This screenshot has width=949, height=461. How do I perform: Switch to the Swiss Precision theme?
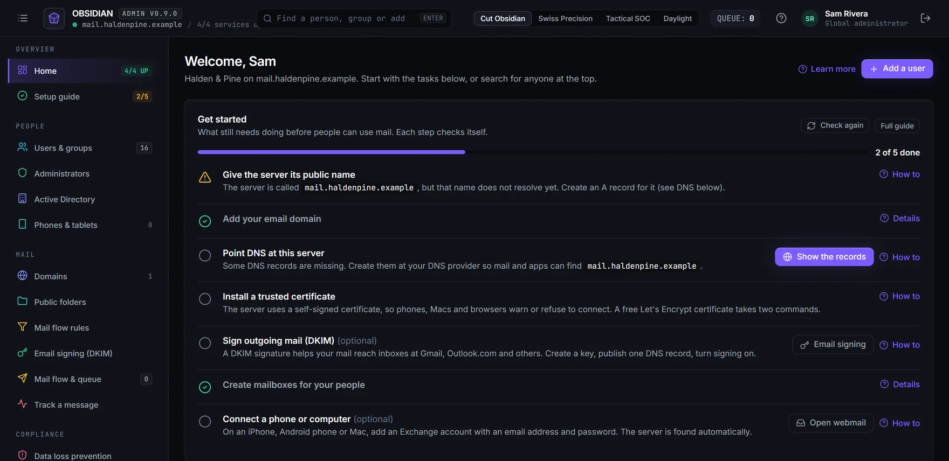click(565, 18)
